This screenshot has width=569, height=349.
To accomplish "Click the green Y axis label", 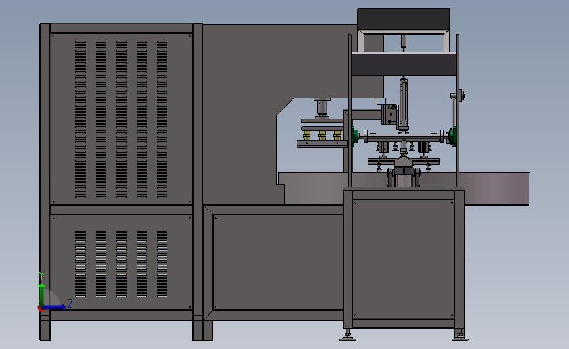I will click(41, 276).
